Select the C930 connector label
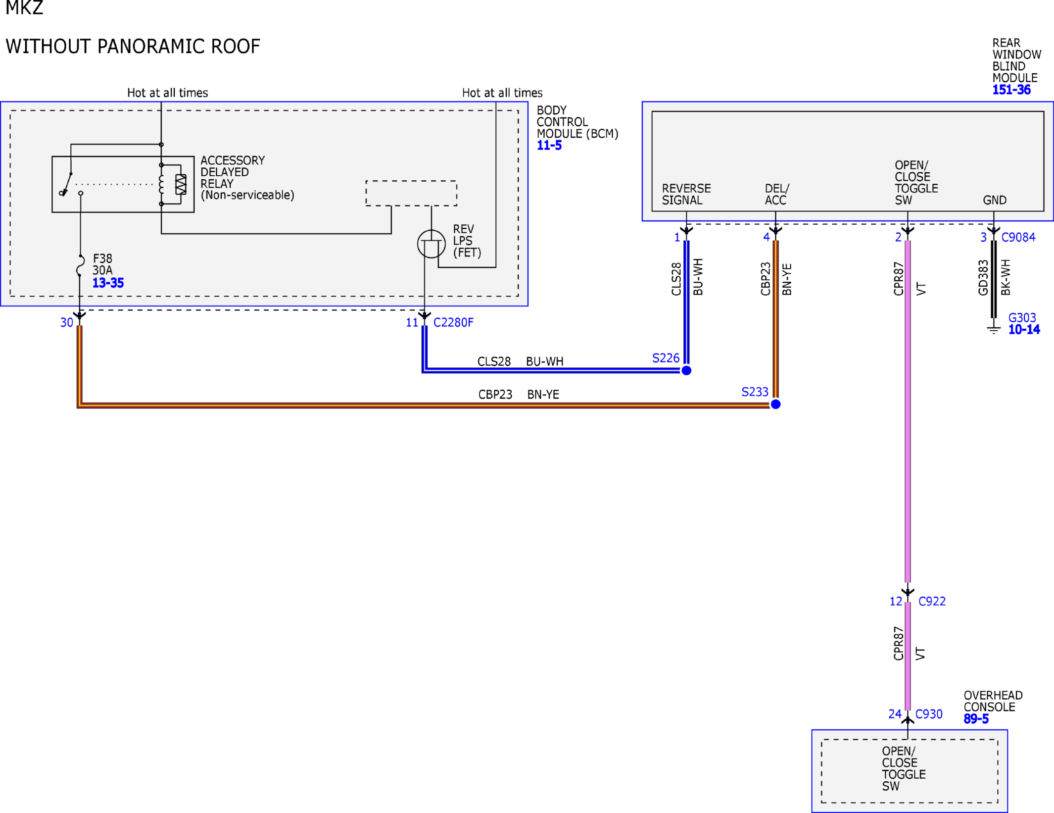This screenshot has height=813, width=1054. [x=929, y=714]
